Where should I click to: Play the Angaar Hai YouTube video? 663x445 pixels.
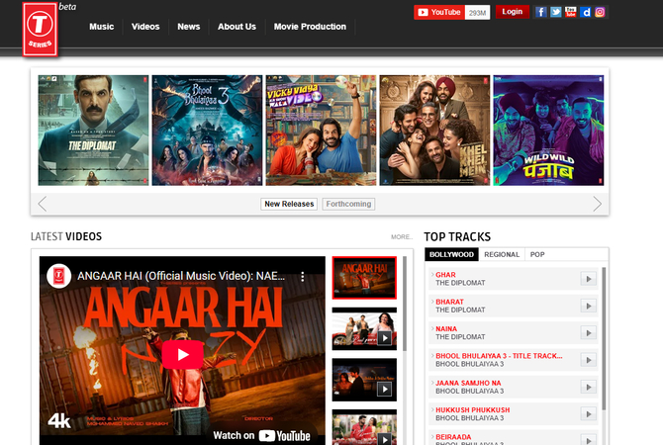point(183,355)
